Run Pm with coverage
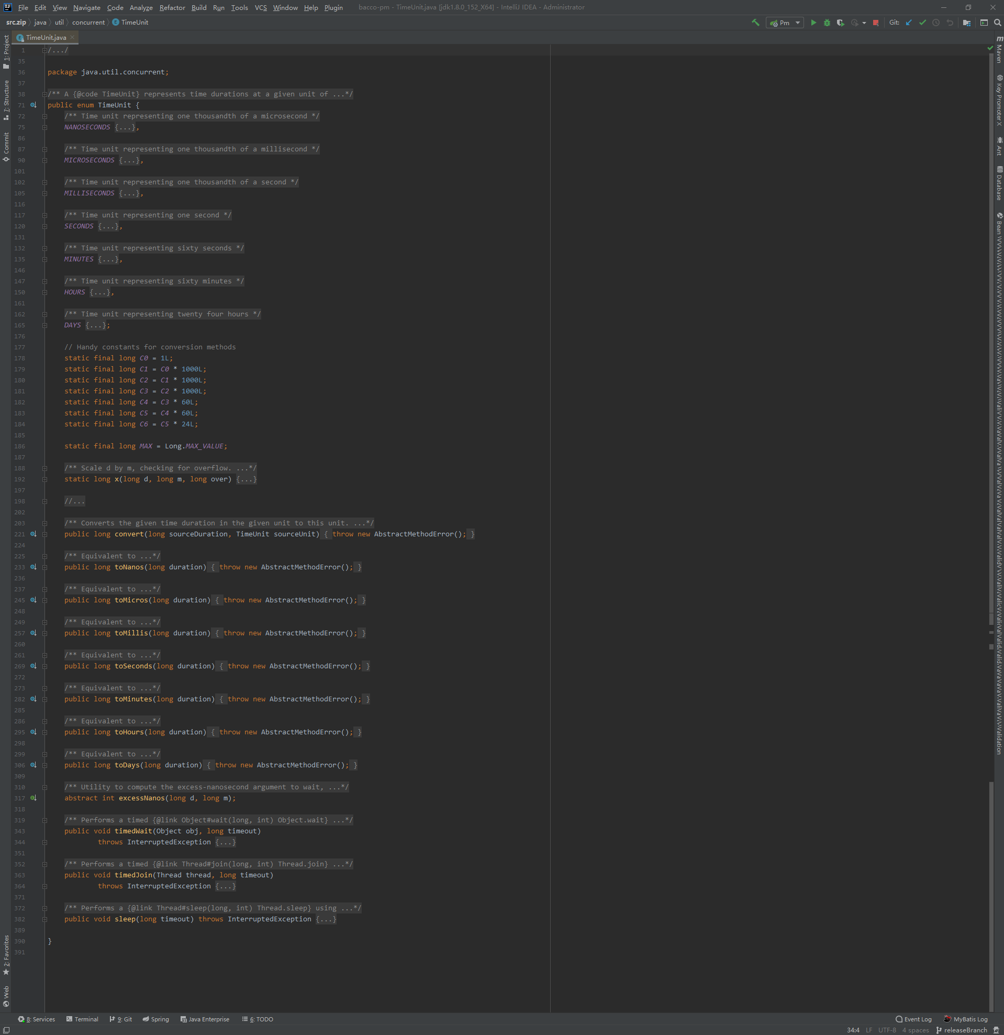Image resolution: width=1004 pixels, height=1035 pixels. (x=840, y=23)
